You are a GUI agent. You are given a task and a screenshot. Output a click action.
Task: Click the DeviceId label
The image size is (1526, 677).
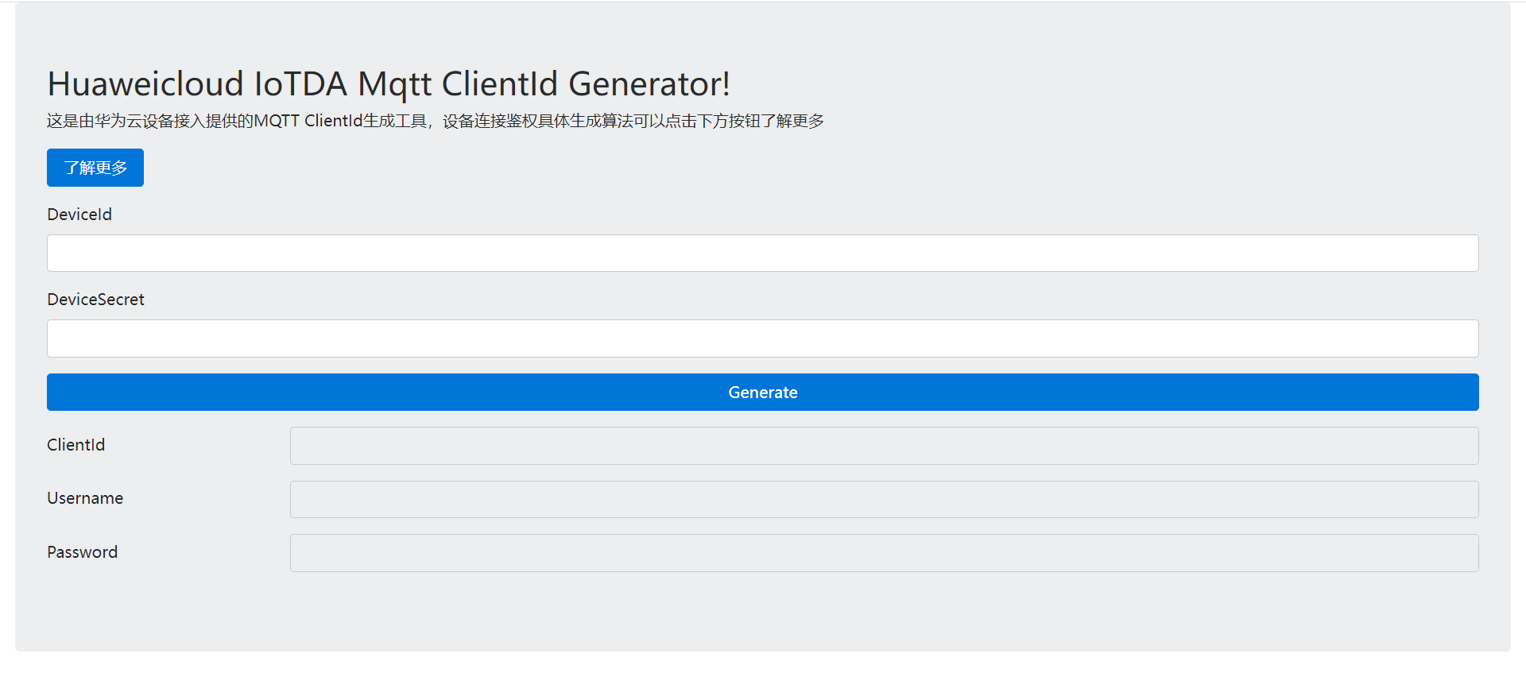click(79, 215)
